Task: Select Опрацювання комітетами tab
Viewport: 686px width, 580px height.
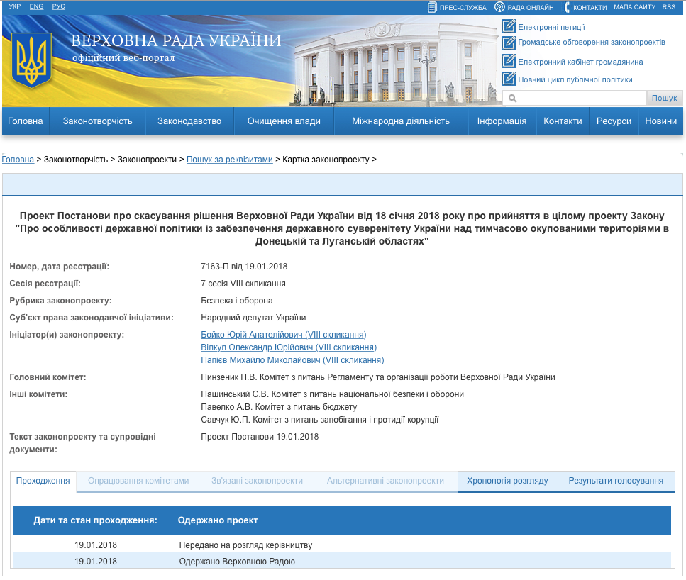Action: tap(138, 481)
